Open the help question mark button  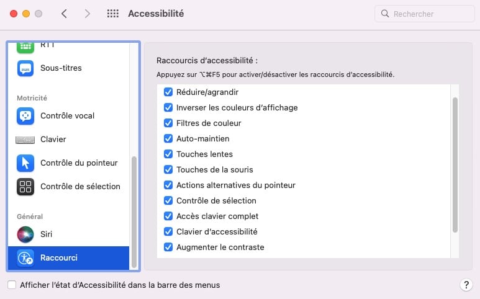pyautogui.click(x=466, y=285)
